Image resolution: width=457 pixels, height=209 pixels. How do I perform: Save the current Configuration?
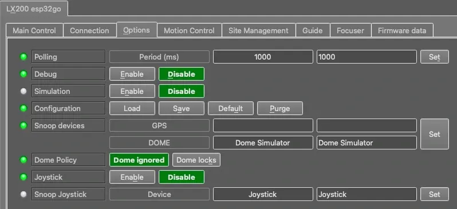pyautogui.click(x=182, y=108)
